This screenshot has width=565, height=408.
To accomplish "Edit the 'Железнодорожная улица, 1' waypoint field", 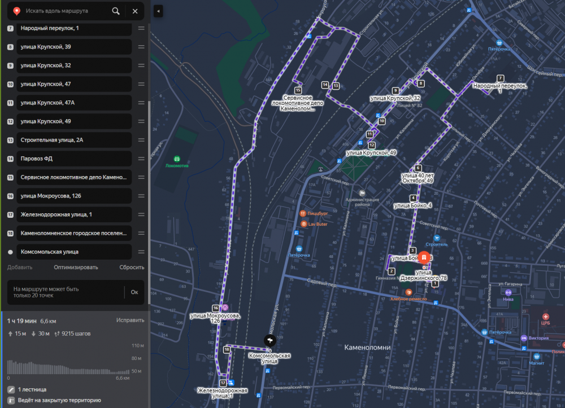I will [x=74, y=215].
